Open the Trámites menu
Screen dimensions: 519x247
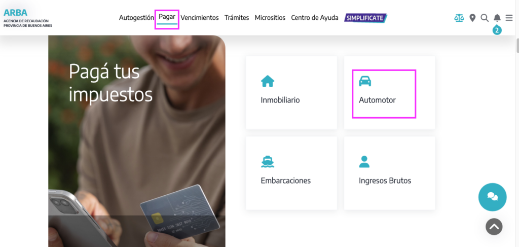tap(237, 18)
